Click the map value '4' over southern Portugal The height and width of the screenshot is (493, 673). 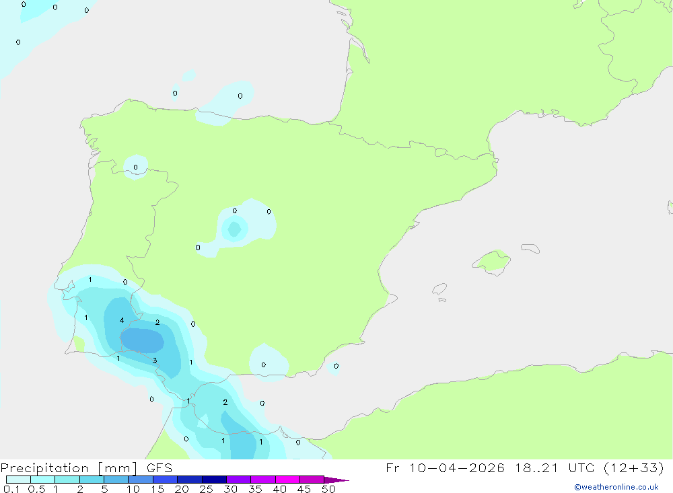click(122, 320)
